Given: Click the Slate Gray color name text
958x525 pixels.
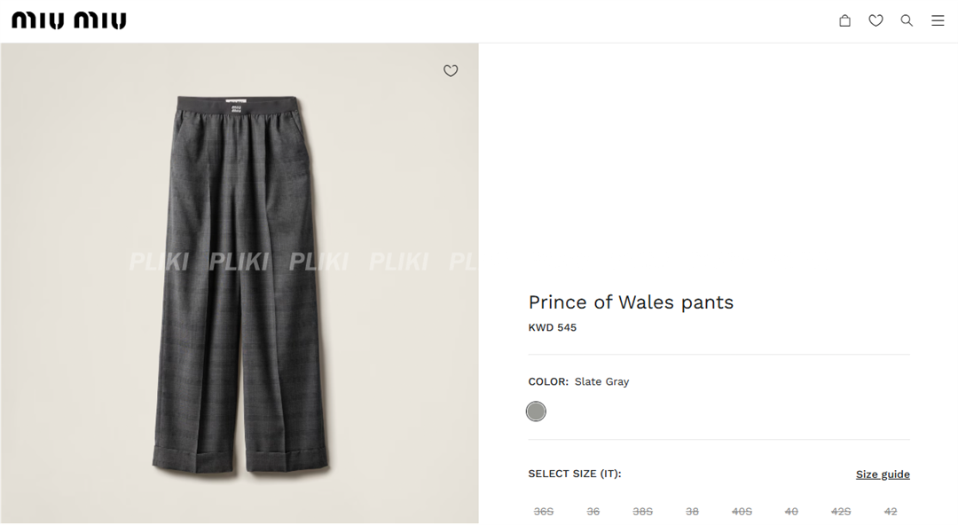Looking at the screenshot, I should coord(601,382).
